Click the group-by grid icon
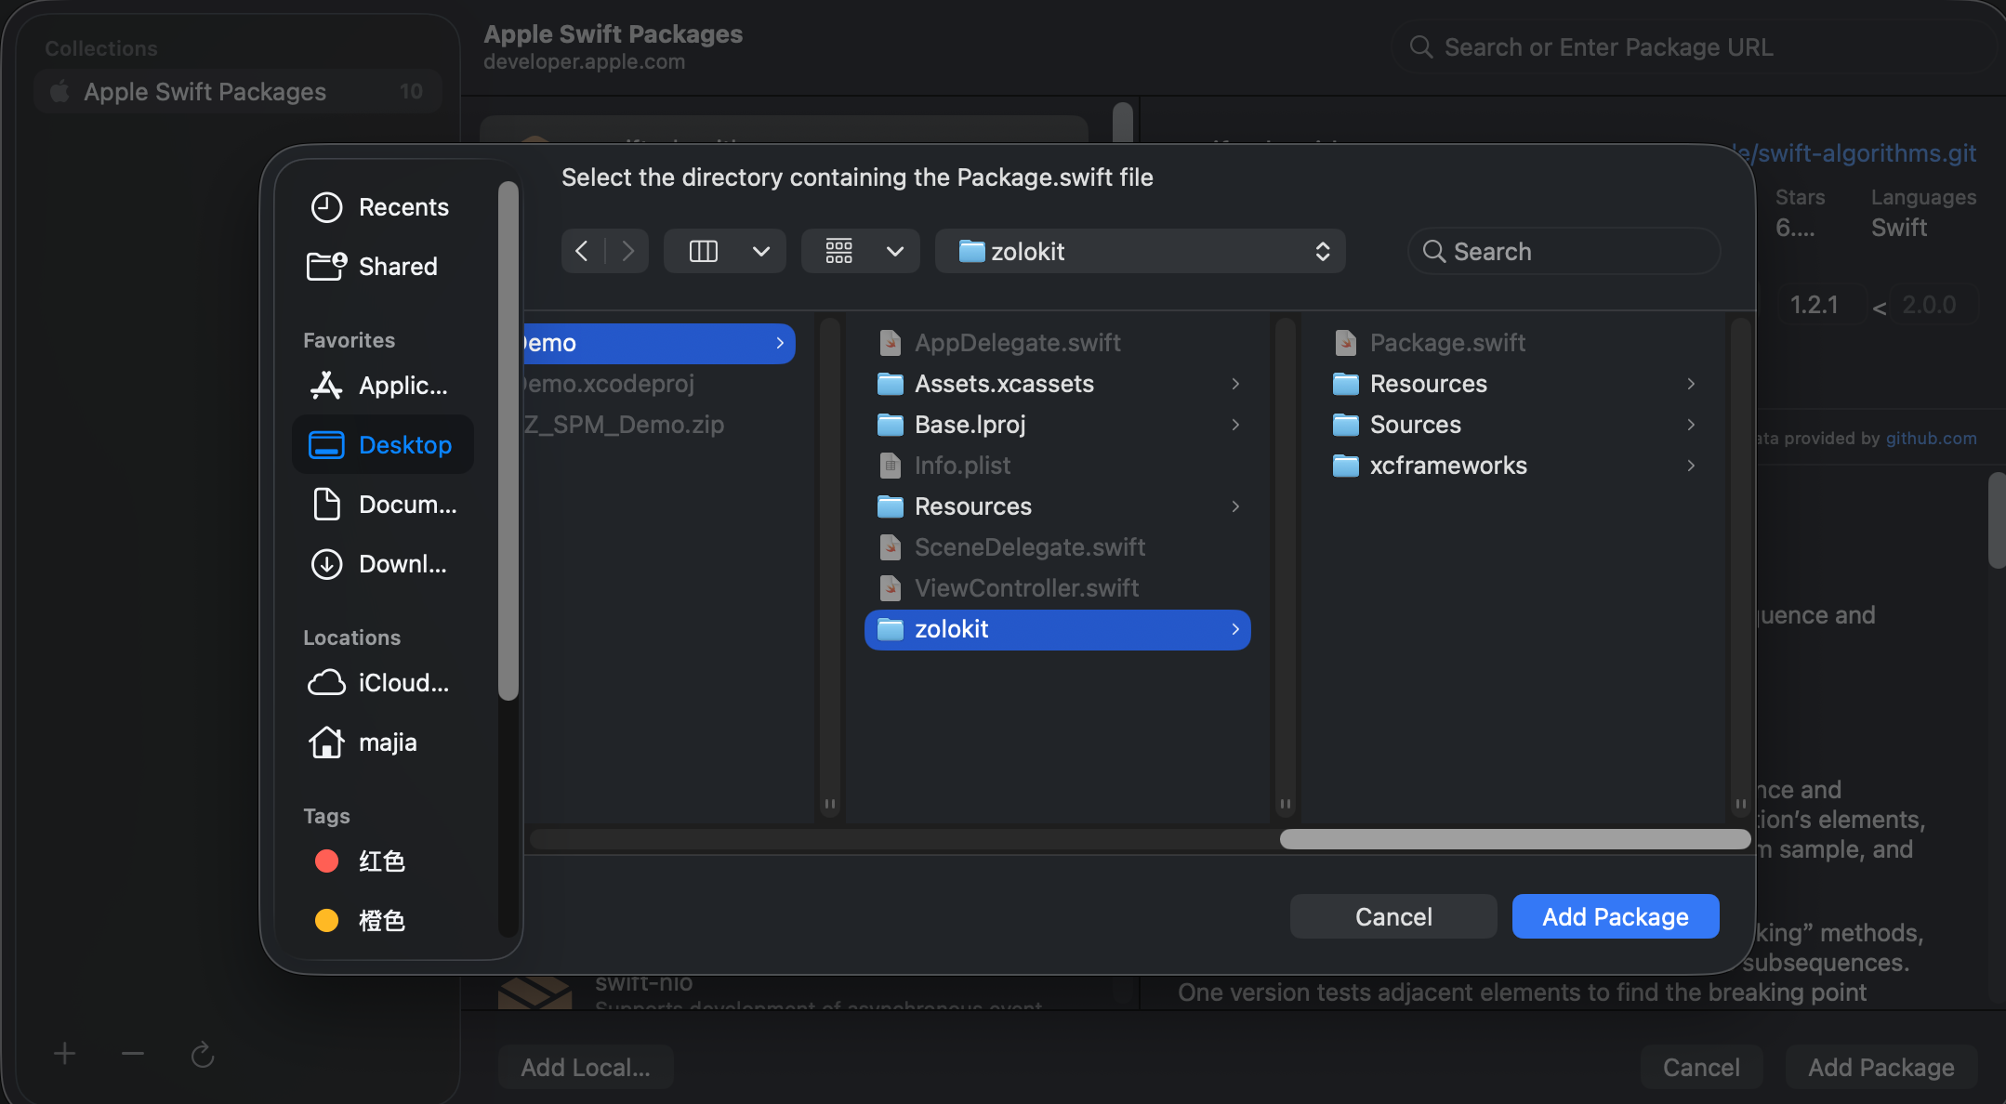Screen dimensions: 2006x1104 pyautogui.click(x=838, y=251)
